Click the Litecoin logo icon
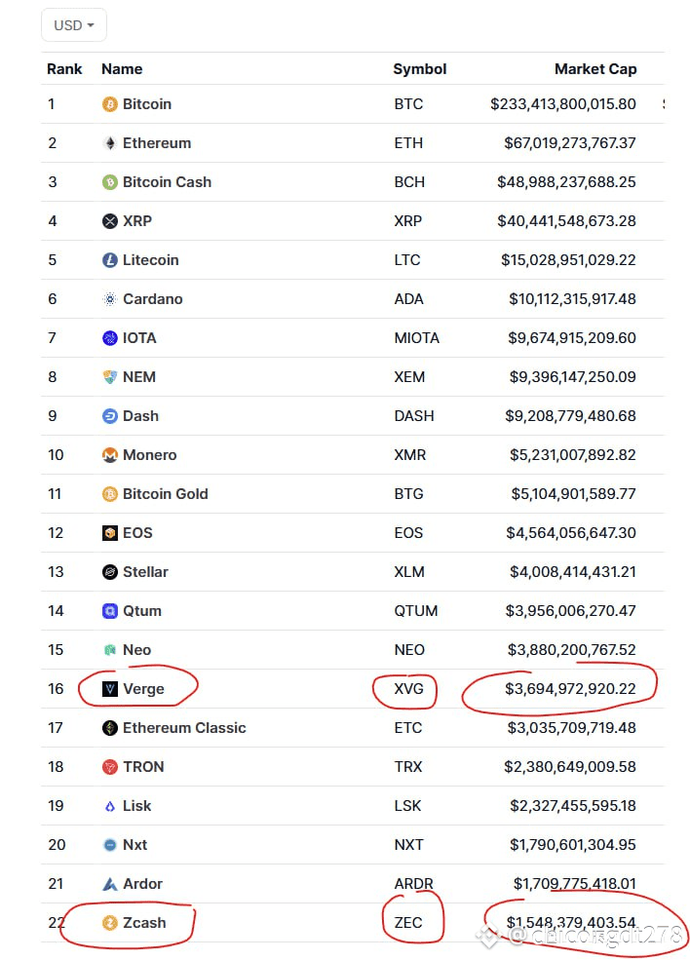This screenshot has height=960, width=690. tap(110, 260)
